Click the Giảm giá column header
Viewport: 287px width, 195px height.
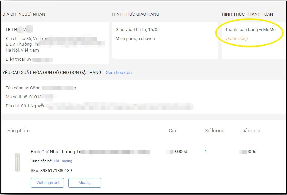(x=250, y=130)
